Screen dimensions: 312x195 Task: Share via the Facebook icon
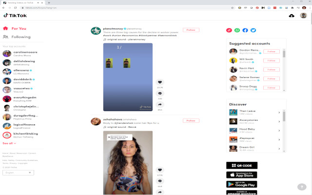(245, 30)
